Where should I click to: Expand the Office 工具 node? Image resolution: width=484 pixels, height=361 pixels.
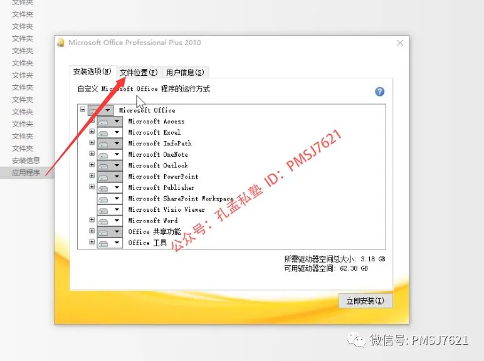(92, 242)
